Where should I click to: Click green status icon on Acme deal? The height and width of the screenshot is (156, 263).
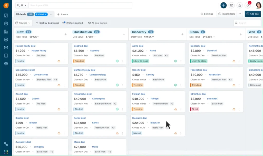click(175, 61)
